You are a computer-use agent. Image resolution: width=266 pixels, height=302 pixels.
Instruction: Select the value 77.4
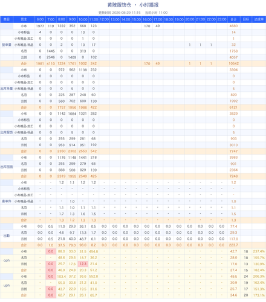(233, 226)
